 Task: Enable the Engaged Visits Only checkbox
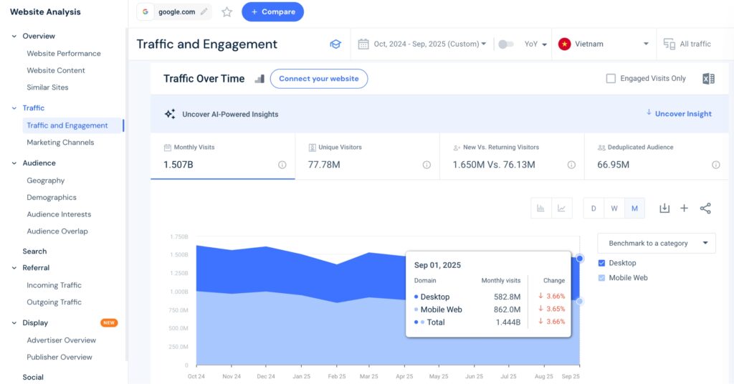tap(611, 79)
